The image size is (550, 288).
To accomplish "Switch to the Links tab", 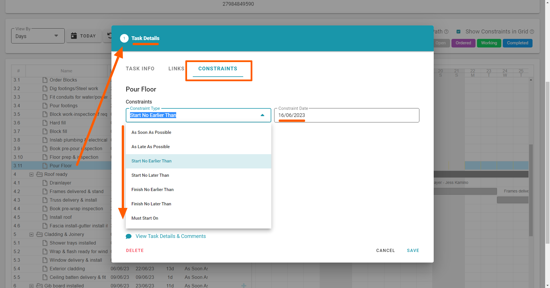I will [x=176, y=69].
